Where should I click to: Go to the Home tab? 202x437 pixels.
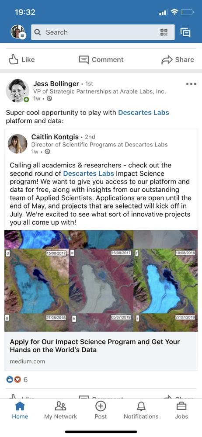coord(20,410)
